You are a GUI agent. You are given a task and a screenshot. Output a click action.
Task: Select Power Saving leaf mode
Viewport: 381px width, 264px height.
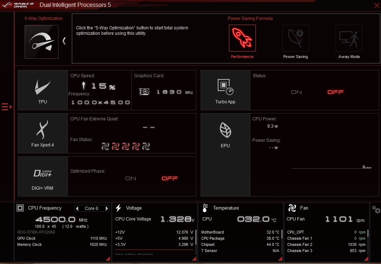click(296, 38)
